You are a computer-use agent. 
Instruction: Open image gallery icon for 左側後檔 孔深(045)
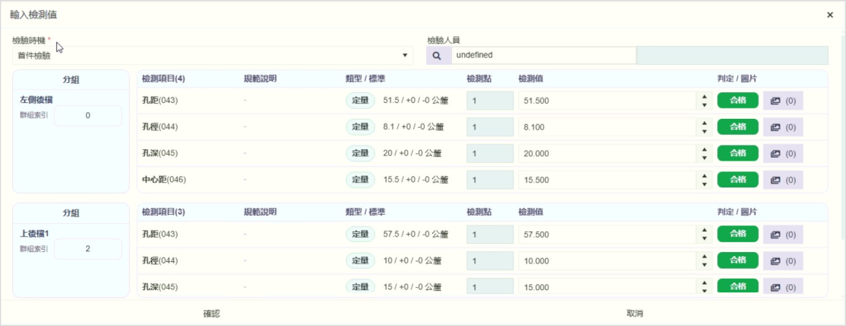coord(783,153)
